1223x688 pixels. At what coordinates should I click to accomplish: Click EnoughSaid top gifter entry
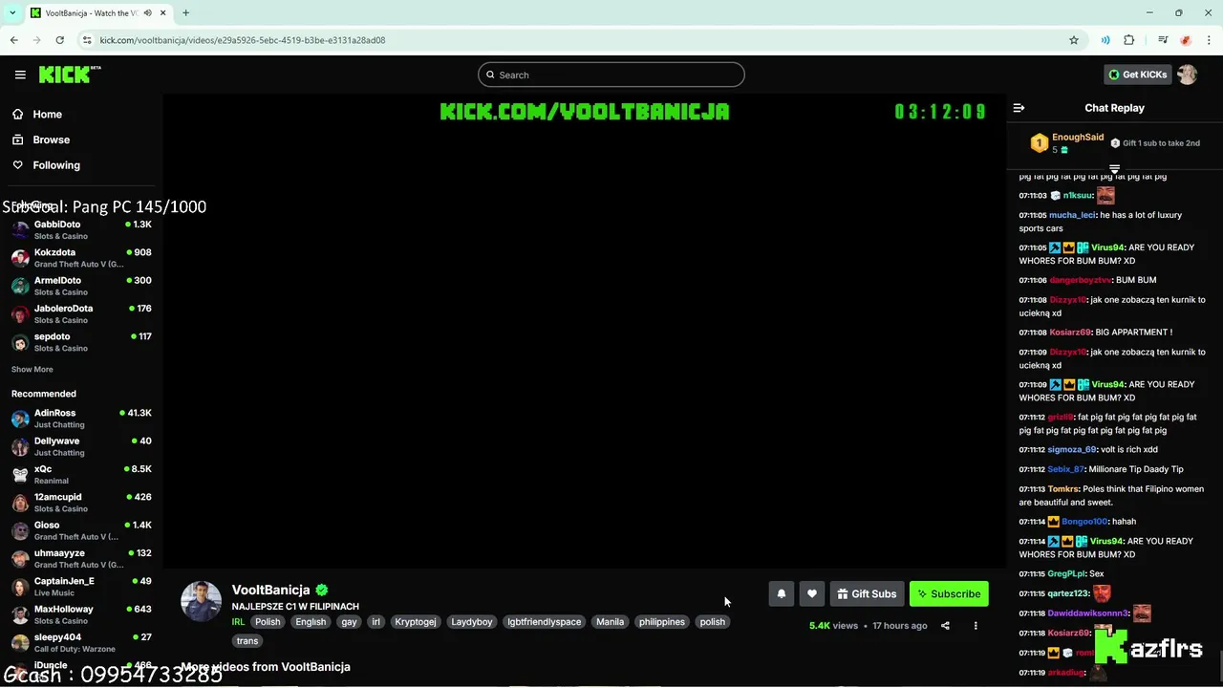pos(1065,143)
